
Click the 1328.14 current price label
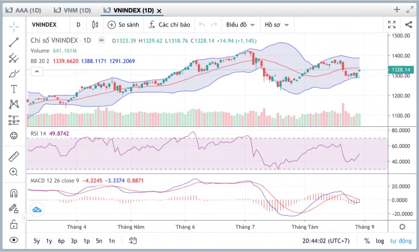[401, 70]
